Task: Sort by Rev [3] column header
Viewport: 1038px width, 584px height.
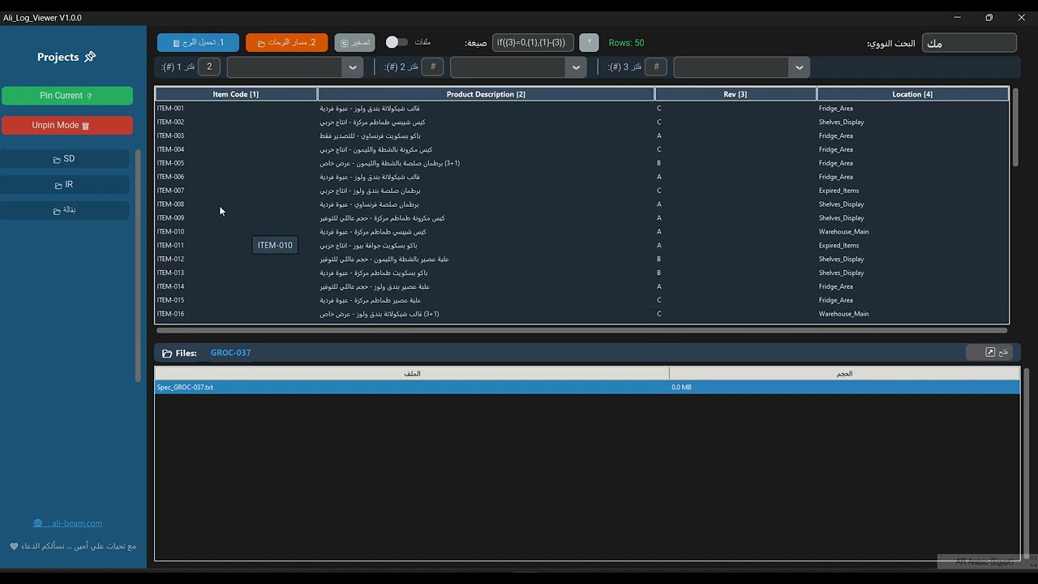Action: (x=736, y=94)
